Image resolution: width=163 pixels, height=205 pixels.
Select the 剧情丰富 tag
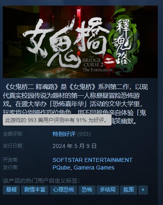35,190
